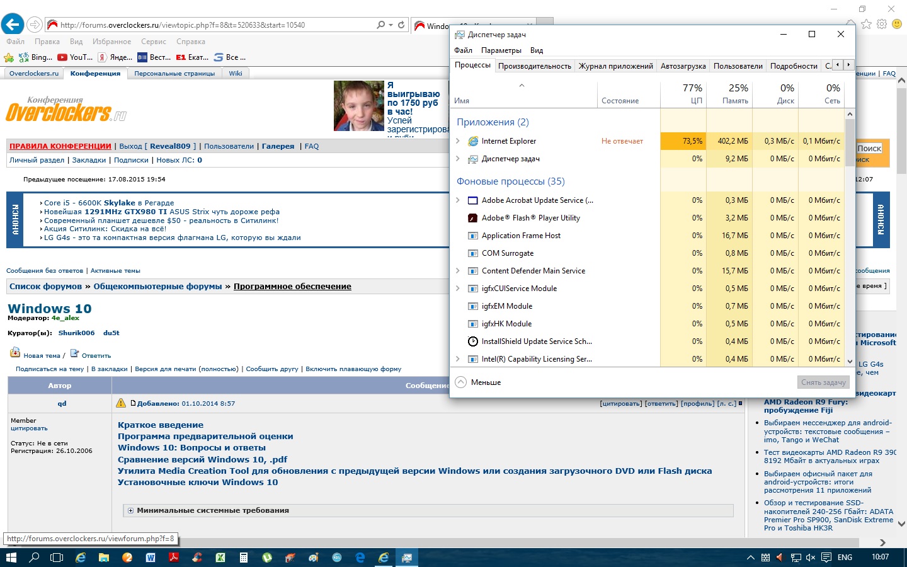The height and width of the screenshot is (567, 907).
Task: Open Microsoft Edge from the taskbar
Action: (x=360, y=558)
